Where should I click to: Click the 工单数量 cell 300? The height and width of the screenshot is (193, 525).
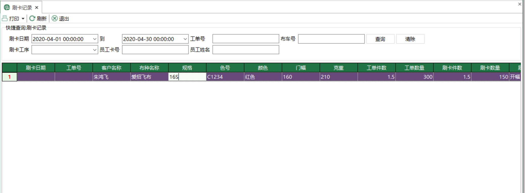click(x=414, y=77)
